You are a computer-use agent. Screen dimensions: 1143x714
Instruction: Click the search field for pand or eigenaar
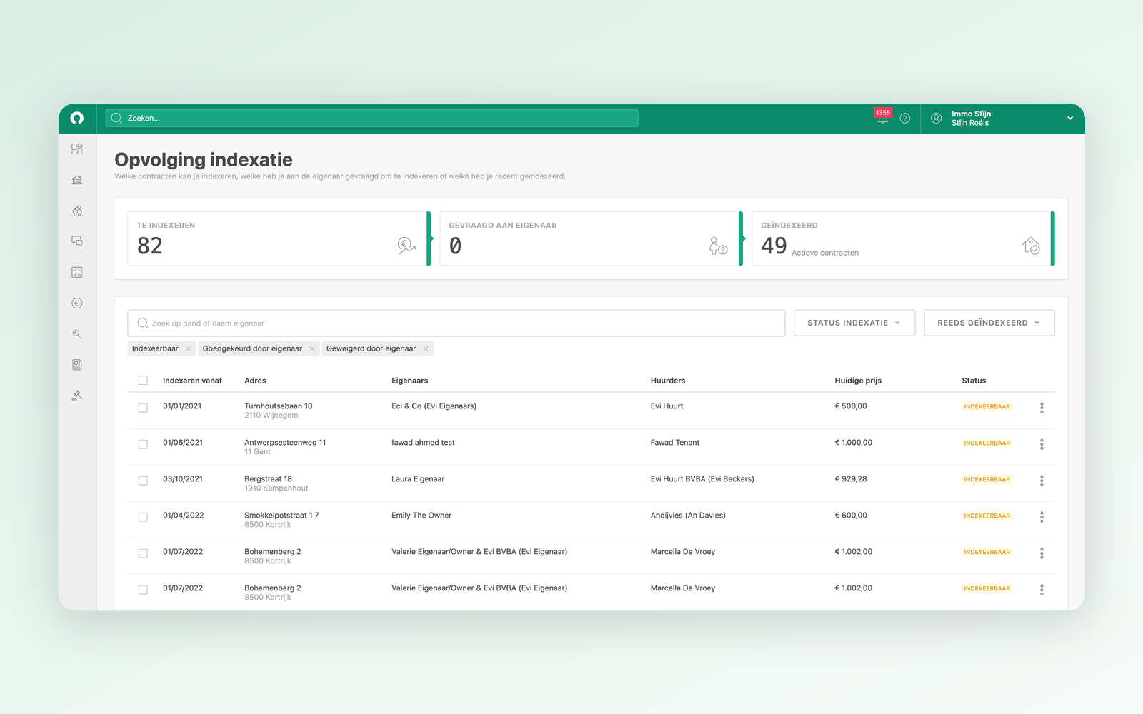click(x=456, y=323)
